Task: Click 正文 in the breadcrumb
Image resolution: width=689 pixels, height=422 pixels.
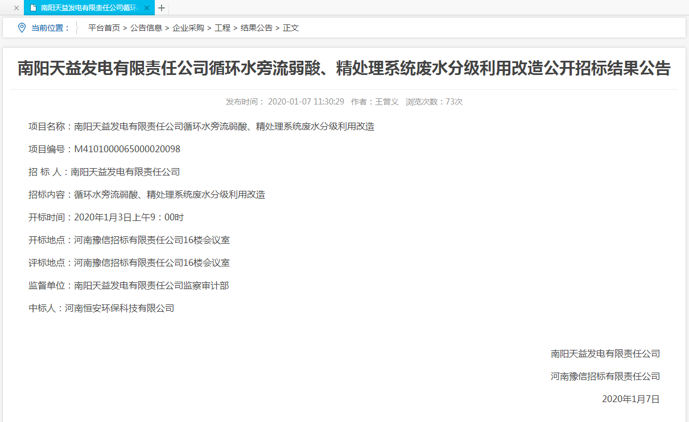Action: [x=291, y=28]
